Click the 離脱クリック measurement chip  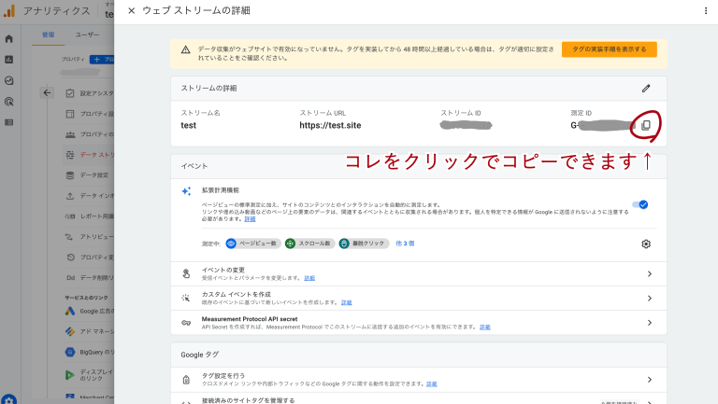364,244
